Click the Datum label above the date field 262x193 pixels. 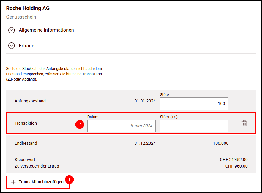coord(93,117)
